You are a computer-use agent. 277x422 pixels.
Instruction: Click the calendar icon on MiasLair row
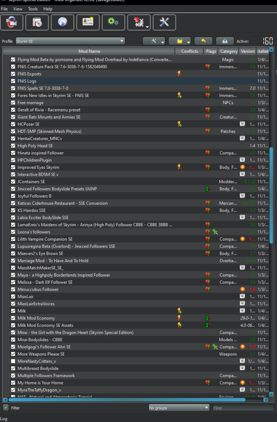tap(242, 296)
